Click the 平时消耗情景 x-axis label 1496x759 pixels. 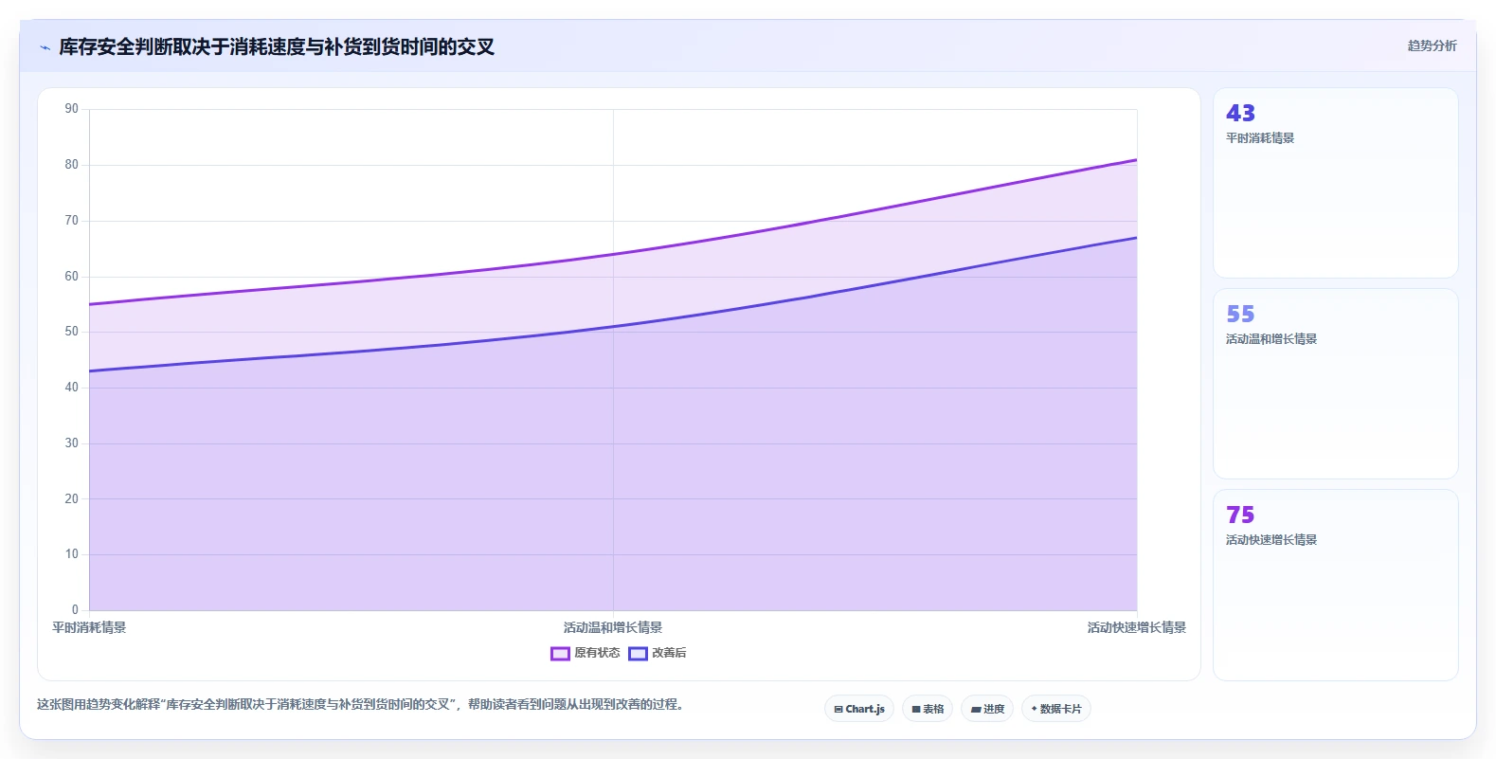pyautogui.click(x=89, y=627)
